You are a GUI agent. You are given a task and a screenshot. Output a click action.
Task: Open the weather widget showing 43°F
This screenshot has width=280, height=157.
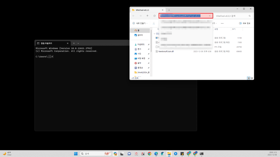pyautogui.click(x=7, y=154)
